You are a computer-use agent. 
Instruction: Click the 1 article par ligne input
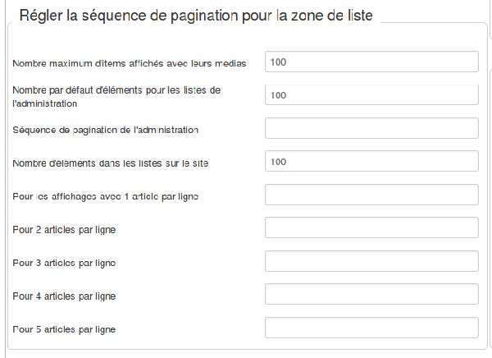tap(371, 195)
